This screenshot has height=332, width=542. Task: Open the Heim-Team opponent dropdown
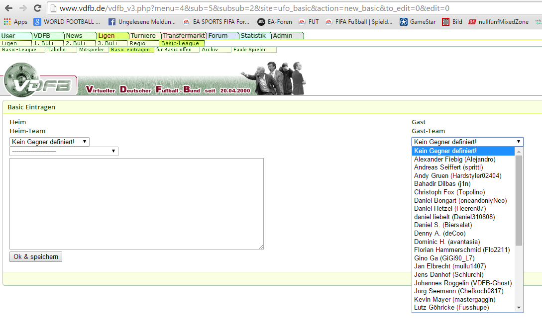click(x=49, y=142)
